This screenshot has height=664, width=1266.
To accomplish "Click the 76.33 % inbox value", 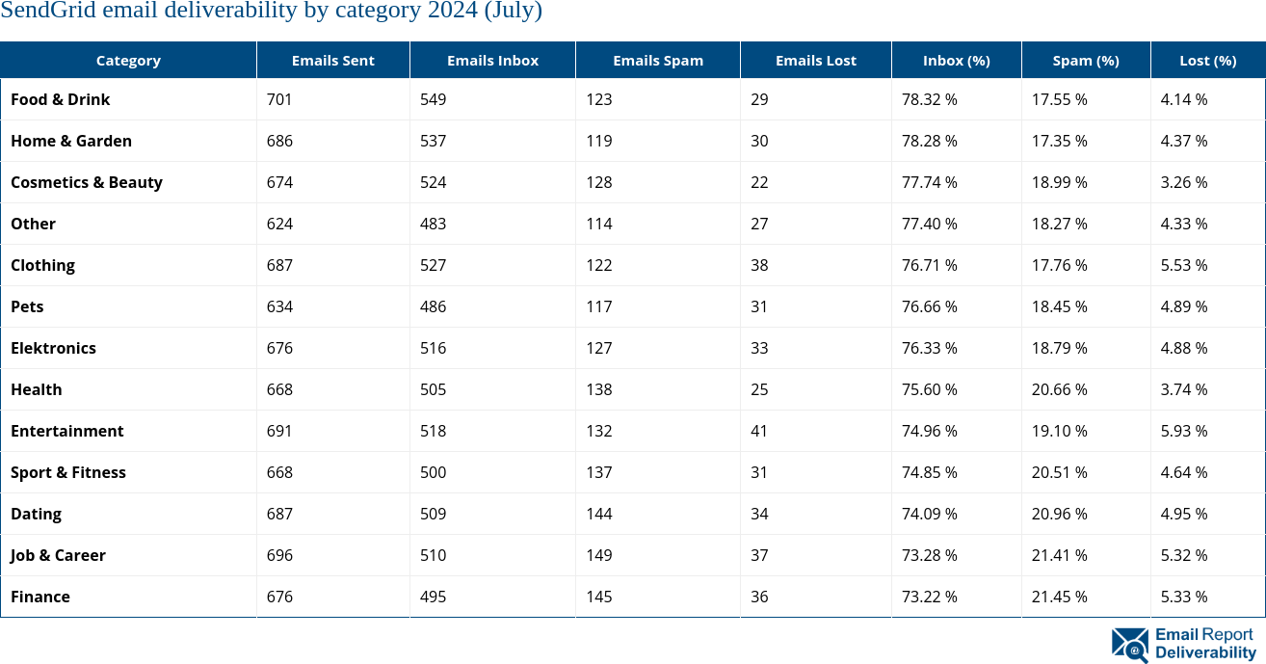I will tap(930, 348).
